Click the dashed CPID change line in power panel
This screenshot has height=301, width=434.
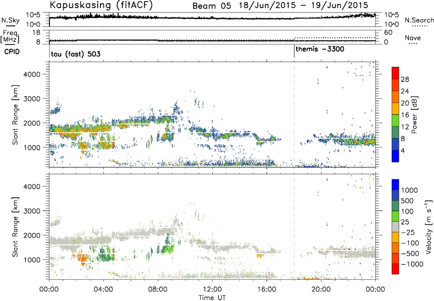[294, 114]
